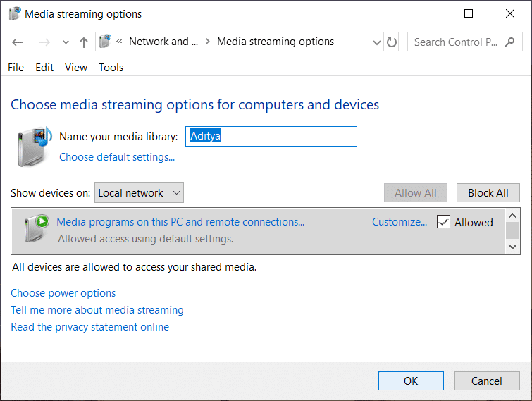Image resolution: width=532 pixels, height=401 pixels.
Task: Go up one folder level
Action: tap(84, 42)
